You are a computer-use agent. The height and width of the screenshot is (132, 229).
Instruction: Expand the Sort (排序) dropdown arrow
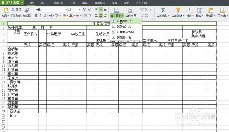[193, 16]
